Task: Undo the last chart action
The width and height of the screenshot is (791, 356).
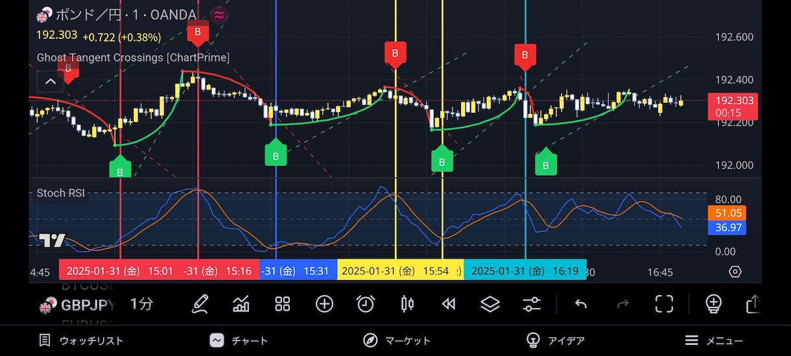Action: click(581, 303)
